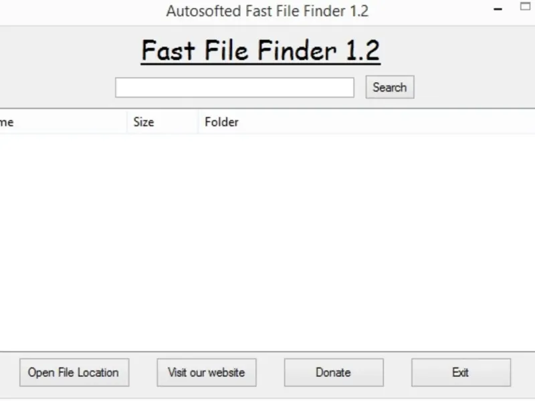
Task: Click the divider between Name and Size columns
Action: (127, 122)
